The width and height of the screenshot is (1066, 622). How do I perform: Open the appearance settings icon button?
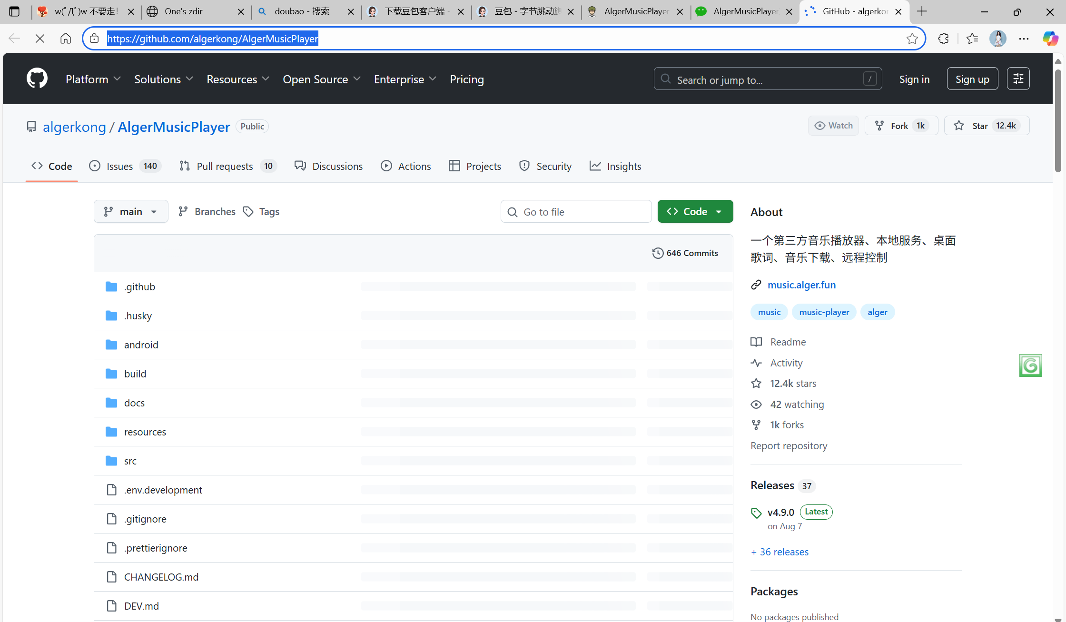pyautogui.click(x=1018, y=79)
